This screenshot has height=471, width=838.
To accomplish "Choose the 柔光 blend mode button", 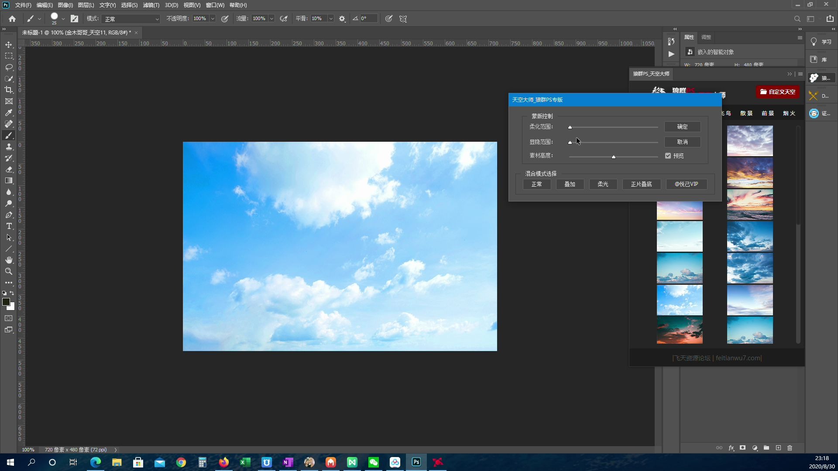I will [603, 184].
